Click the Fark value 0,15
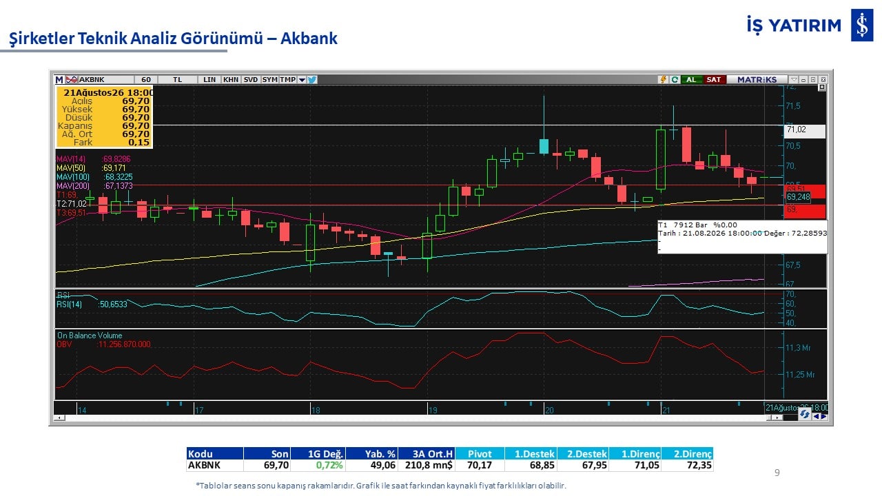 point(139,142)
